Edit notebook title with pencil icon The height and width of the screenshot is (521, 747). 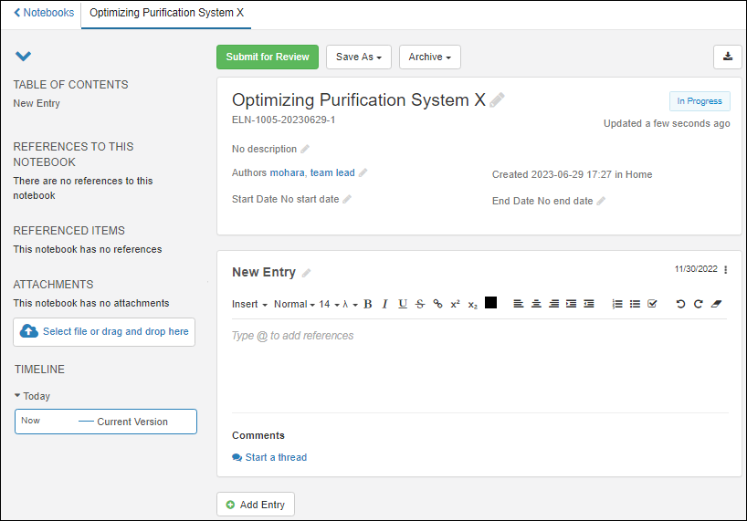coord(497,100)
